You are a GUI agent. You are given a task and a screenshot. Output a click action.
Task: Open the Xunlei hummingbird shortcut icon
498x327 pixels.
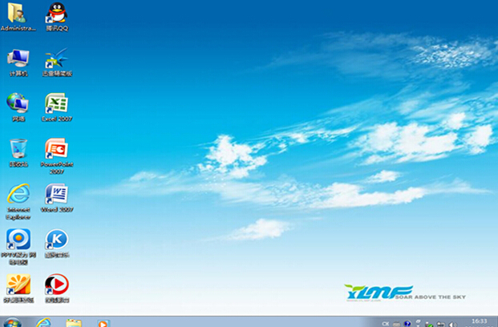tap(56, 63)
